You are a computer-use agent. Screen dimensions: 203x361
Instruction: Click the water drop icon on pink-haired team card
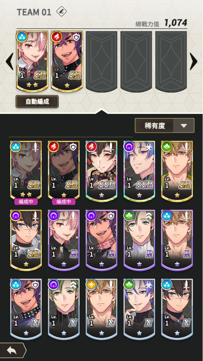[22, 37]
